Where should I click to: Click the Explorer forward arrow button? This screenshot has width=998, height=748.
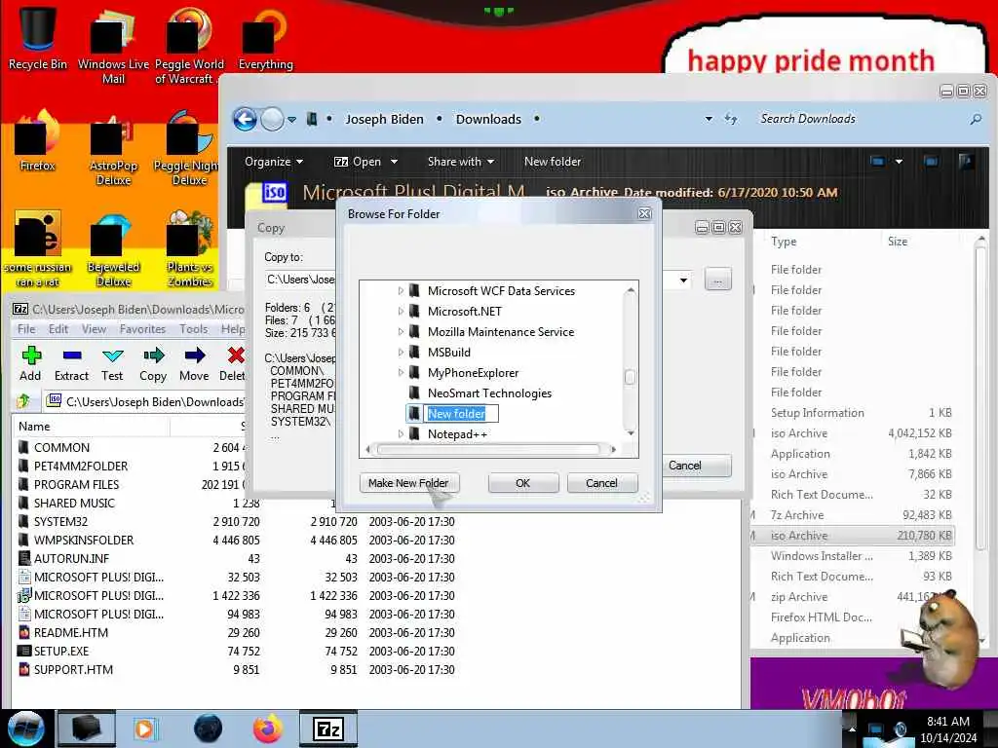tap(273, 119)
